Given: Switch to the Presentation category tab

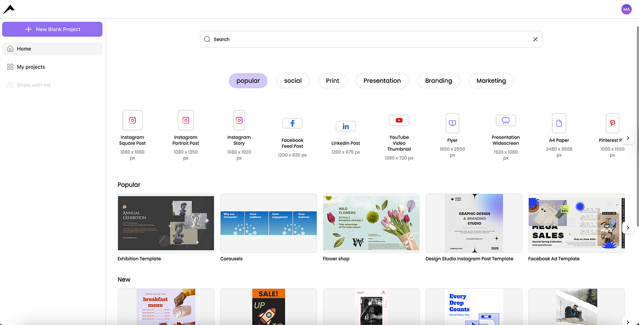Looking at the screenshot, I should 382,81.
